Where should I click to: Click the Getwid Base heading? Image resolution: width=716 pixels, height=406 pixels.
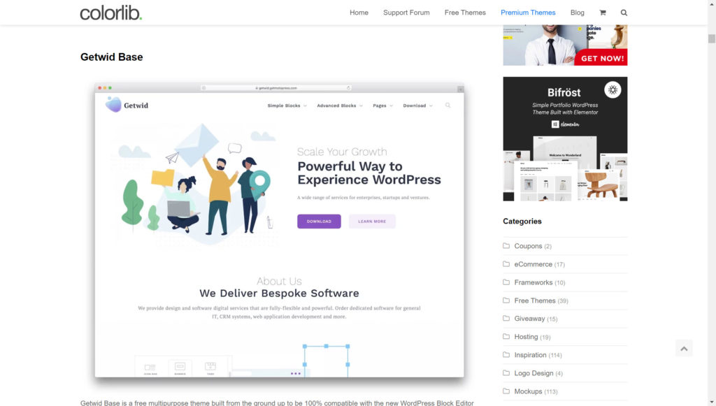point(111,57)
